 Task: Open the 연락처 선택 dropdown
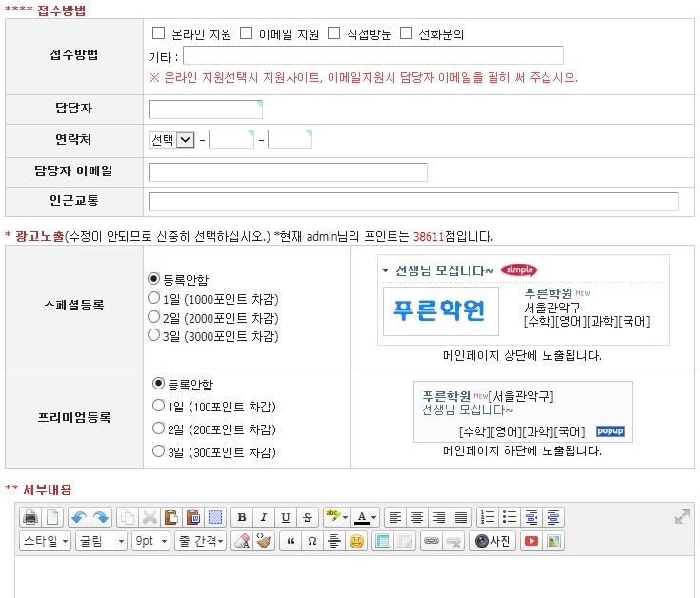point(171,140)
